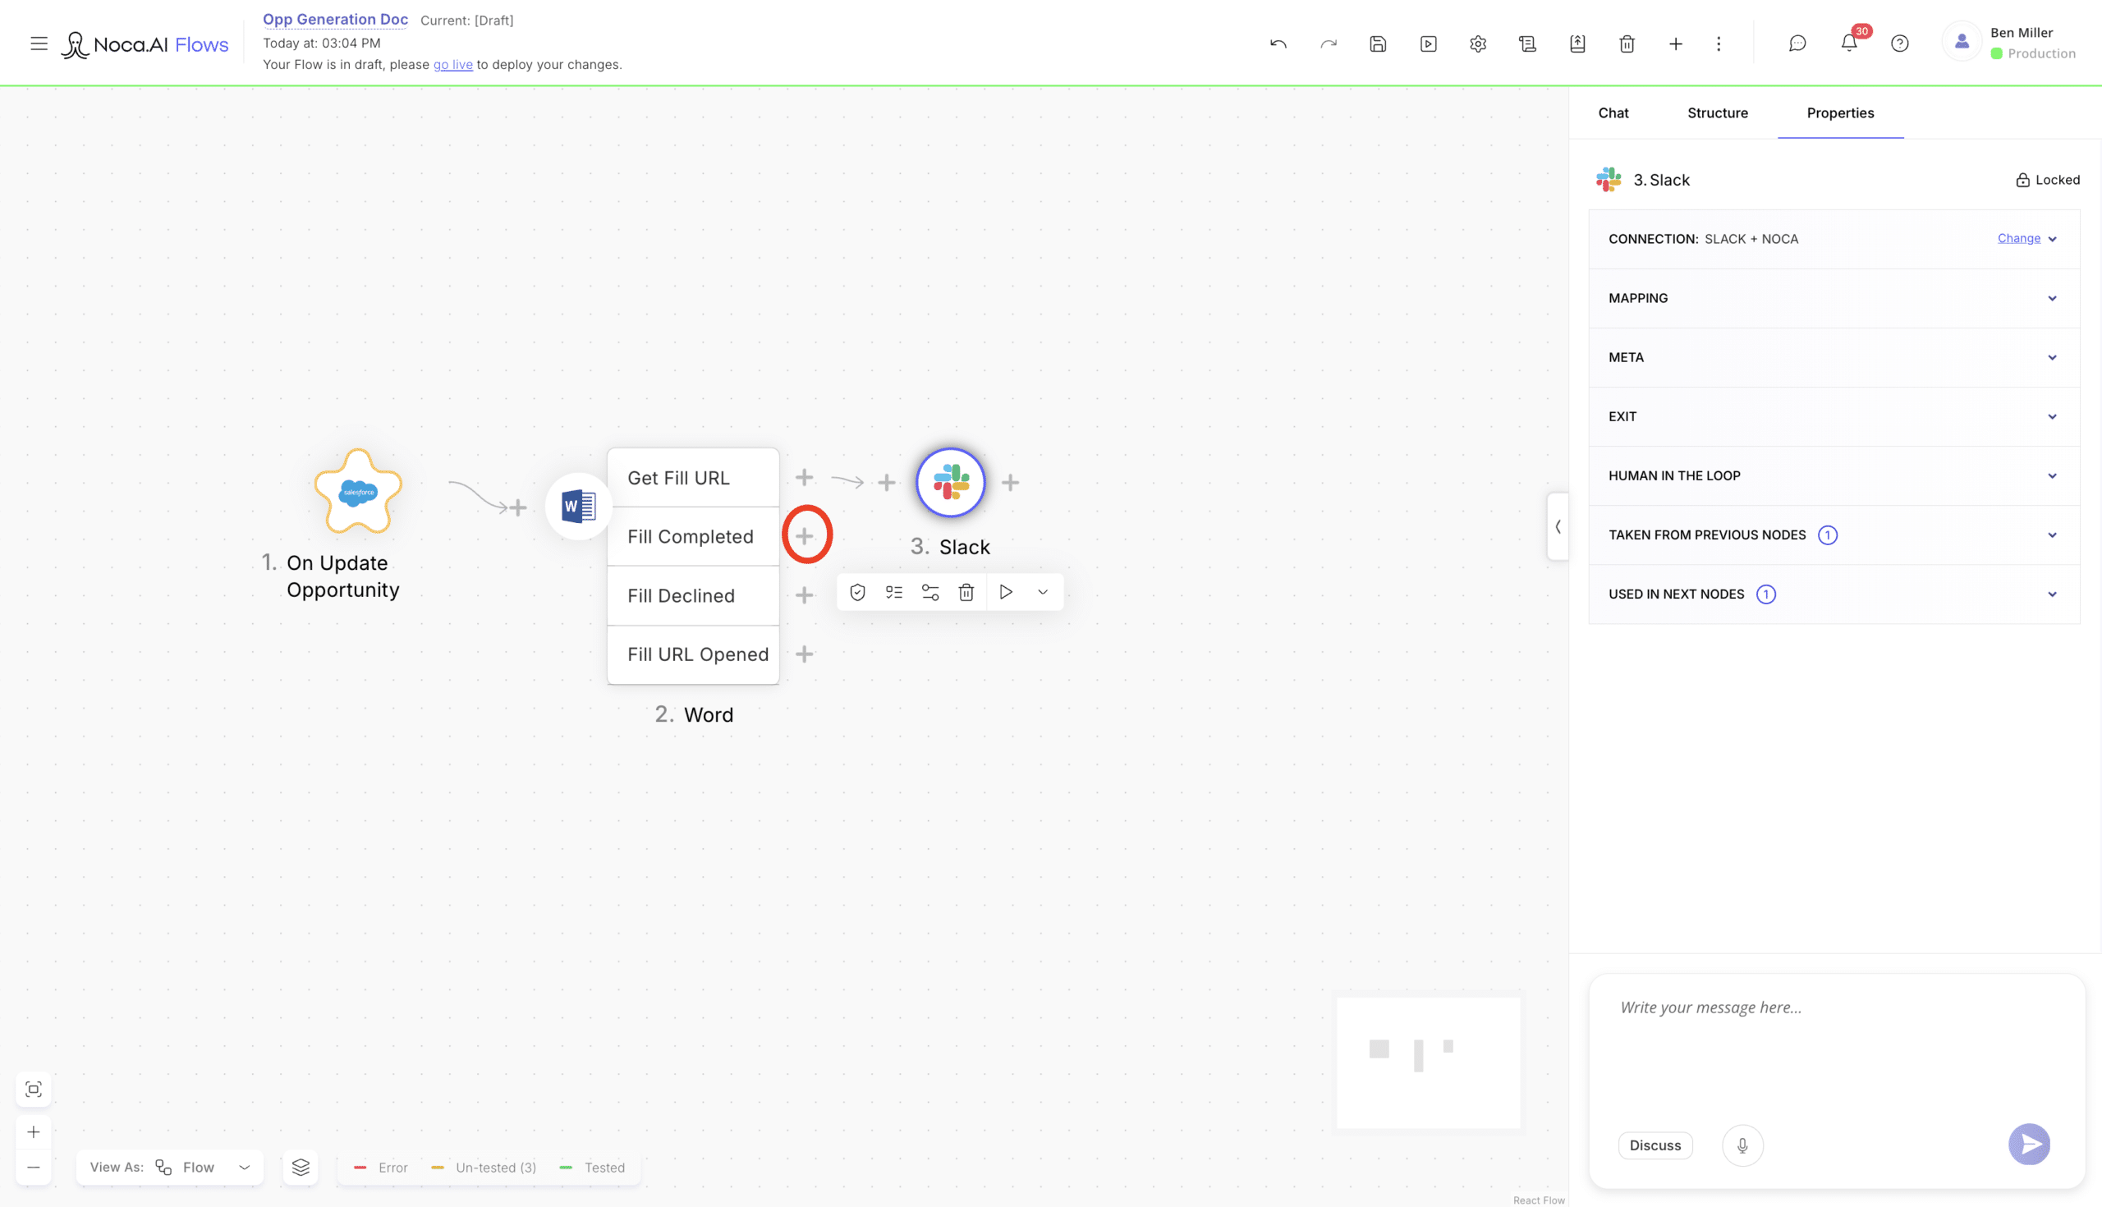Save the flow with disk icon

(1378, 43)
